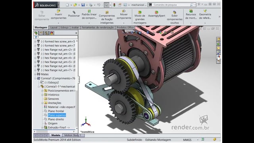Collapse the Correia1 tree node
254x143 pixels.
35,78
